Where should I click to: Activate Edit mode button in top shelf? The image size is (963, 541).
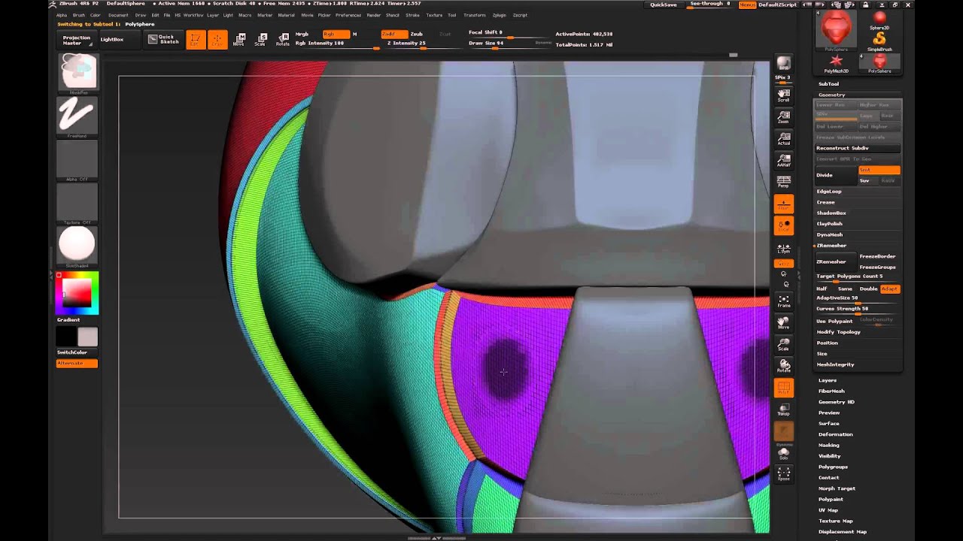195,40
